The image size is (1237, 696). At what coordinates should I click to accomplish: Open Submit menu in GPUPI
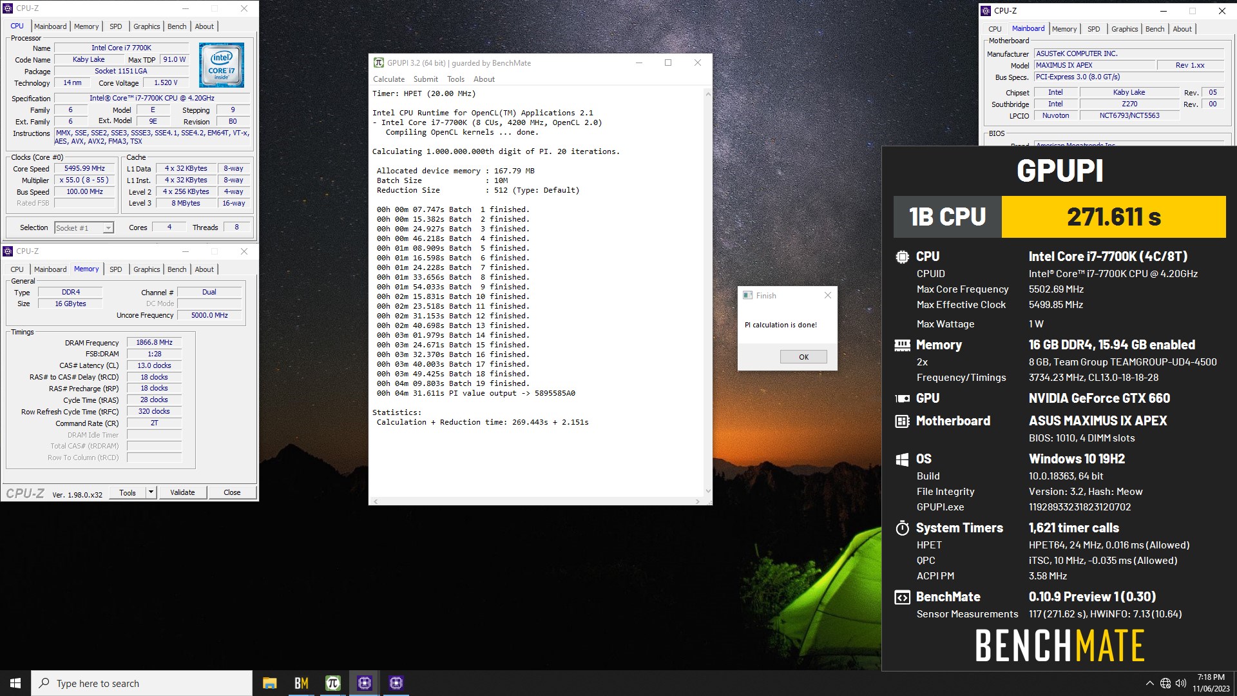pyautogui.click(x=425, y=79)
